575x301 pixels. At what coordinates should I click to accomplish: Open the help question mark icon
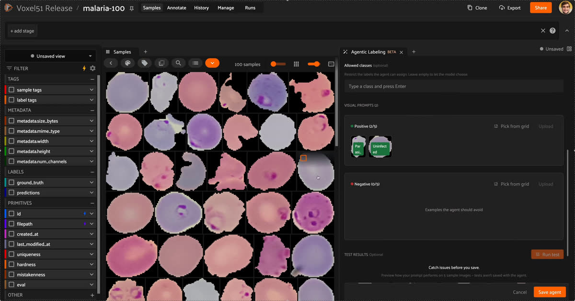tap(552, 31)
